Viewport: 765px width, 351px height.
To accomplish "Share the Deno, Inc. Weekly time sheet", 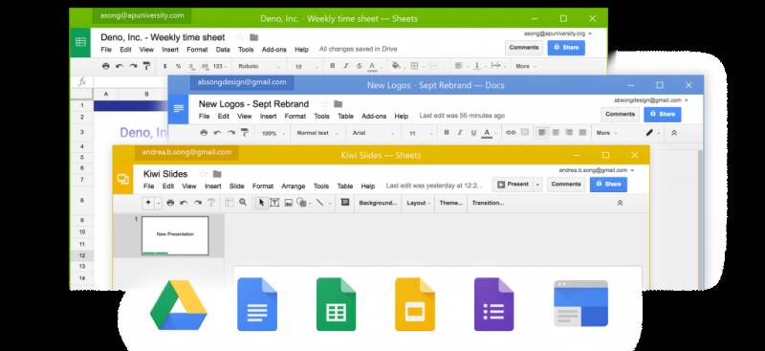I will pos(566,48).
